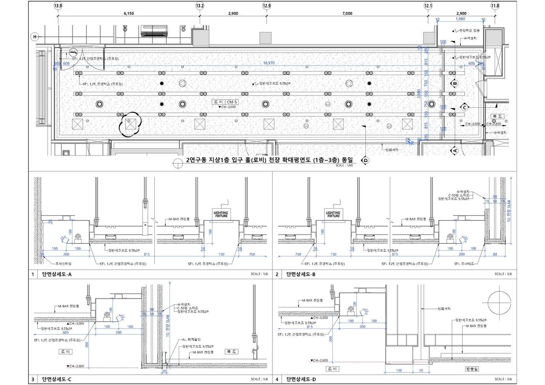Screen dimensions: 545x385
Task: Click grid bubble 12.9
Action: point(267,6)
